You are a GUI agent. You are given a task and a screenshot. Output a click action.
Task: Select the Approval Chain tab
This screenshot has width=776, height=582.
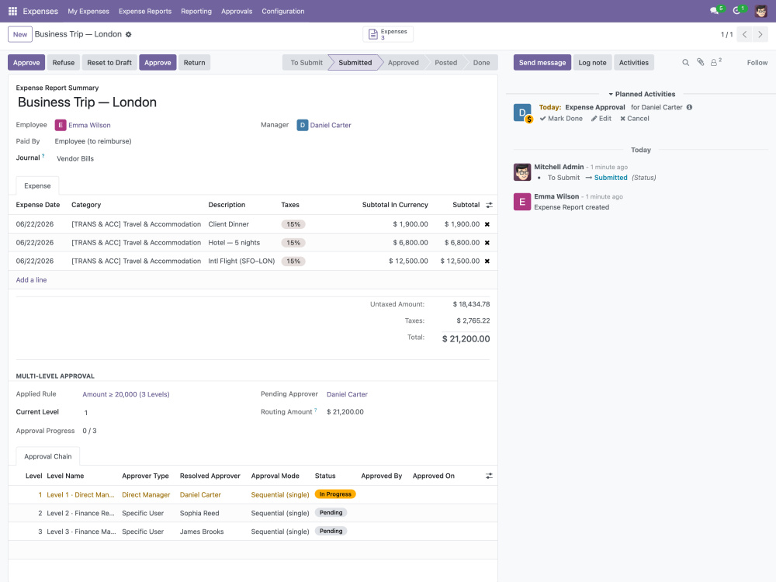click(48, 456)
